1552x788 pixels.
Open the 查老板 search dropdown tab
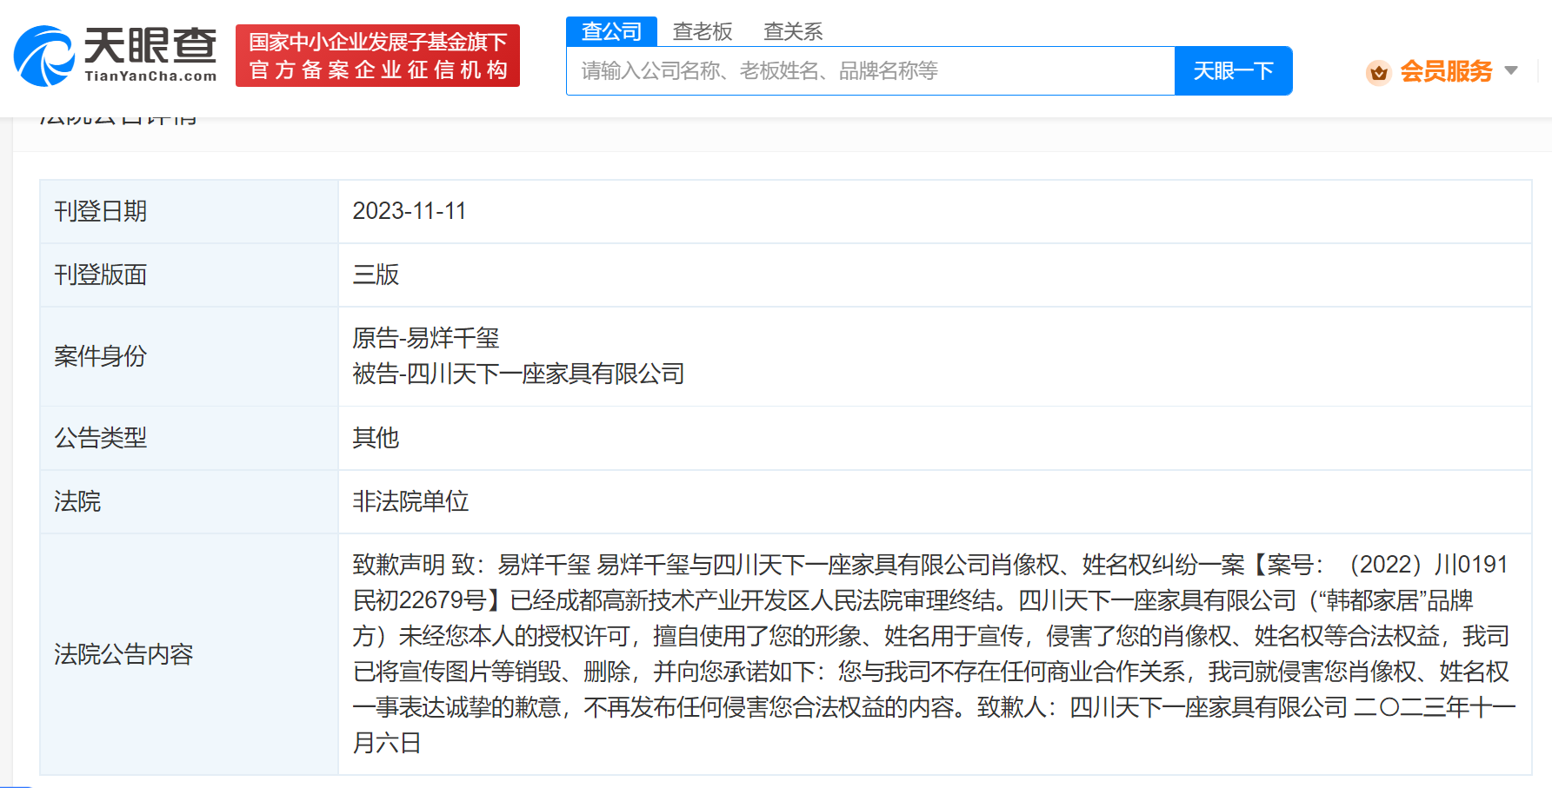(703, 30)
